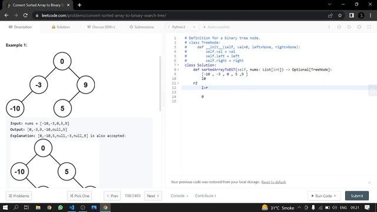This screenshot has width=377, height=212.
Task: Open the volume control icon
Action: [x=335, y=207]
